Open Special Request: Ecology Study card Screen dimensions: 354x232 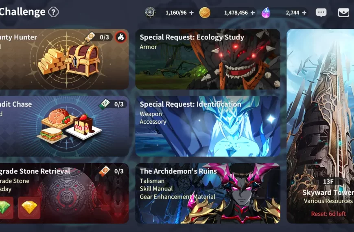[208, 59]
